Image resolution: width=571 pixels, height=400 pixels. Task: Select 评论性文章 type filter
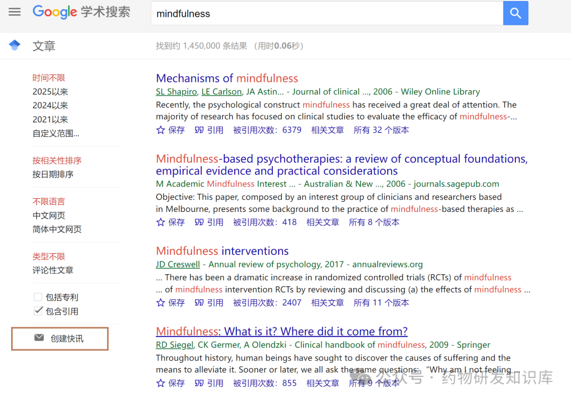(53, 270)
